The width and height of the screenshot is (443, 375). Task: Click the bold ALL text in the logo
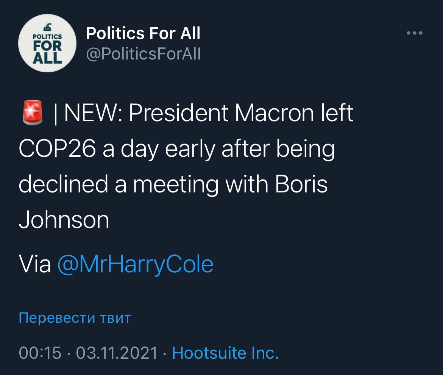pos(48,58)
